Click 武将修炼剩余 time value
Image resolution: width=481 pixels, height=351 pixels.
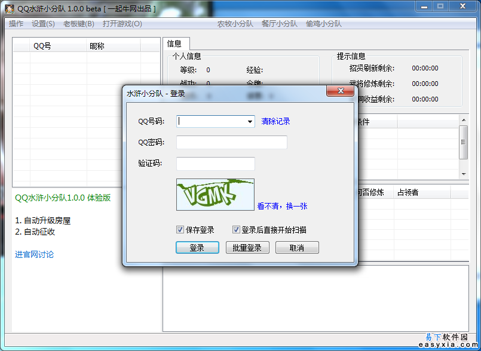tap(425, 84)
